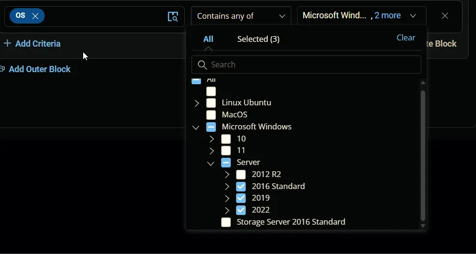Screen dimensions: 476x254
Task: Select the 'Linux Ubuntu' tree label
Action: pyautogui.click(x=247, y=102)
